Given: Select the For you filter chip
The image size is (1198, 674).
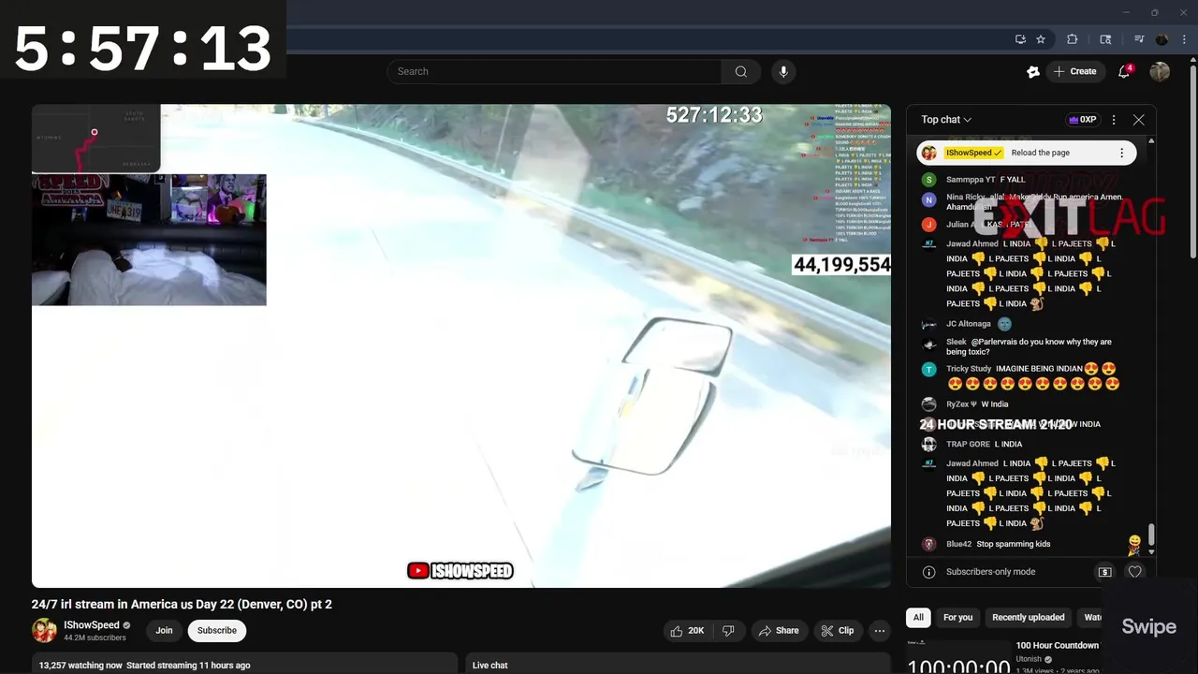Looking at the screenshot, I should click(x=957, y=618).
